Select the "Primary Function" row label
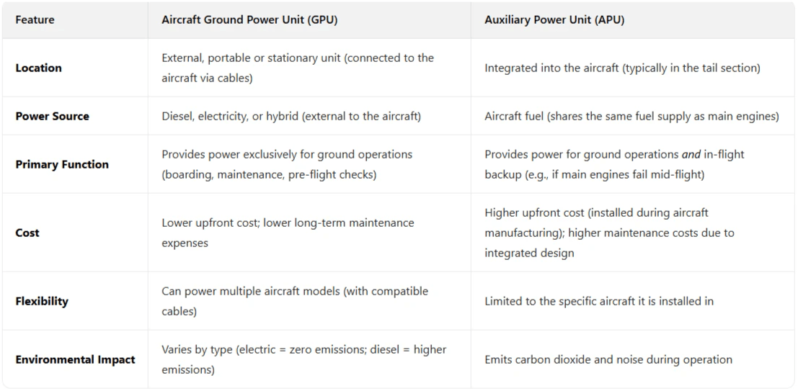This screenshot has width=798, height=391. pyautogui.click(x=62, y=164)
